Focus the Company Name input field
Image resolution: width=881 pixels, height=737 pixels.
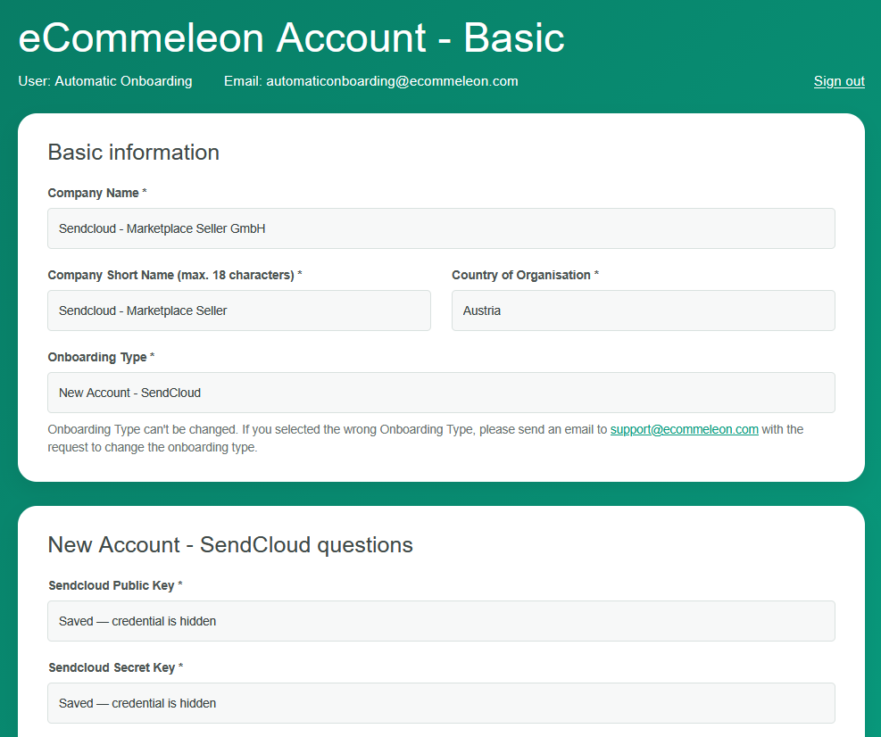[441, 228]
